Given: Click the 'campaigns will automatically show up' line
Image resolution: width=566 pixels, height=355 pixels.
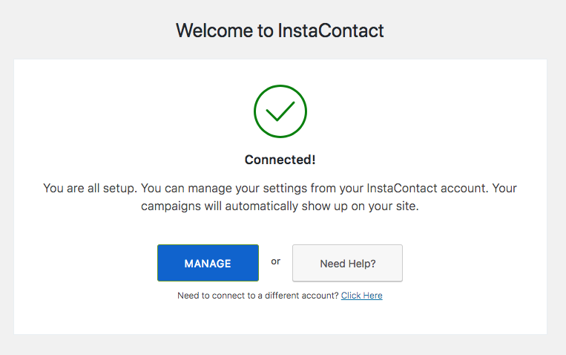Looking at the screenshot, I should [280, 206].
